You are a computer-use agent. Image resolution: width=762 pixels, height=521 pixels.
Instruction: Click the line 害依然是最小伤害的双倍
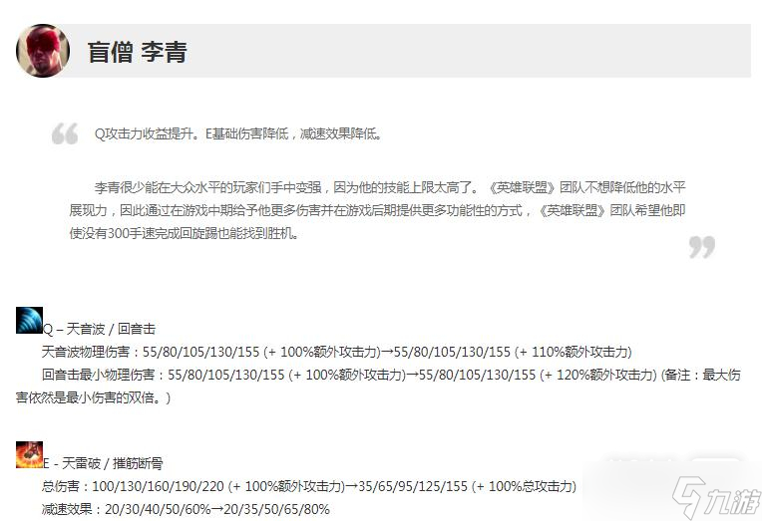[94, 397]
